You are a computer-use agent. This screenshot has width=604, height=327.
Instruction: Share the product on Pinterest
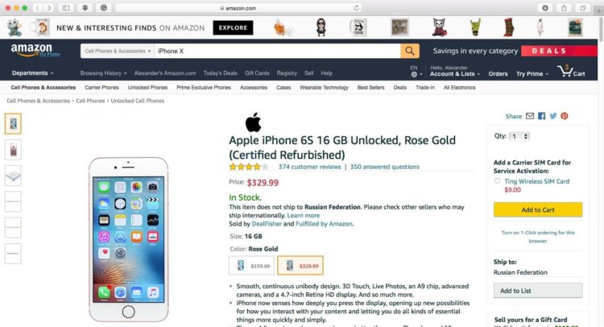click(x=565, y=116)
